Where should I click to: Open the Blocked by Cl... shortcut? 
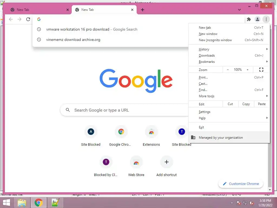(x=106, y=166)
